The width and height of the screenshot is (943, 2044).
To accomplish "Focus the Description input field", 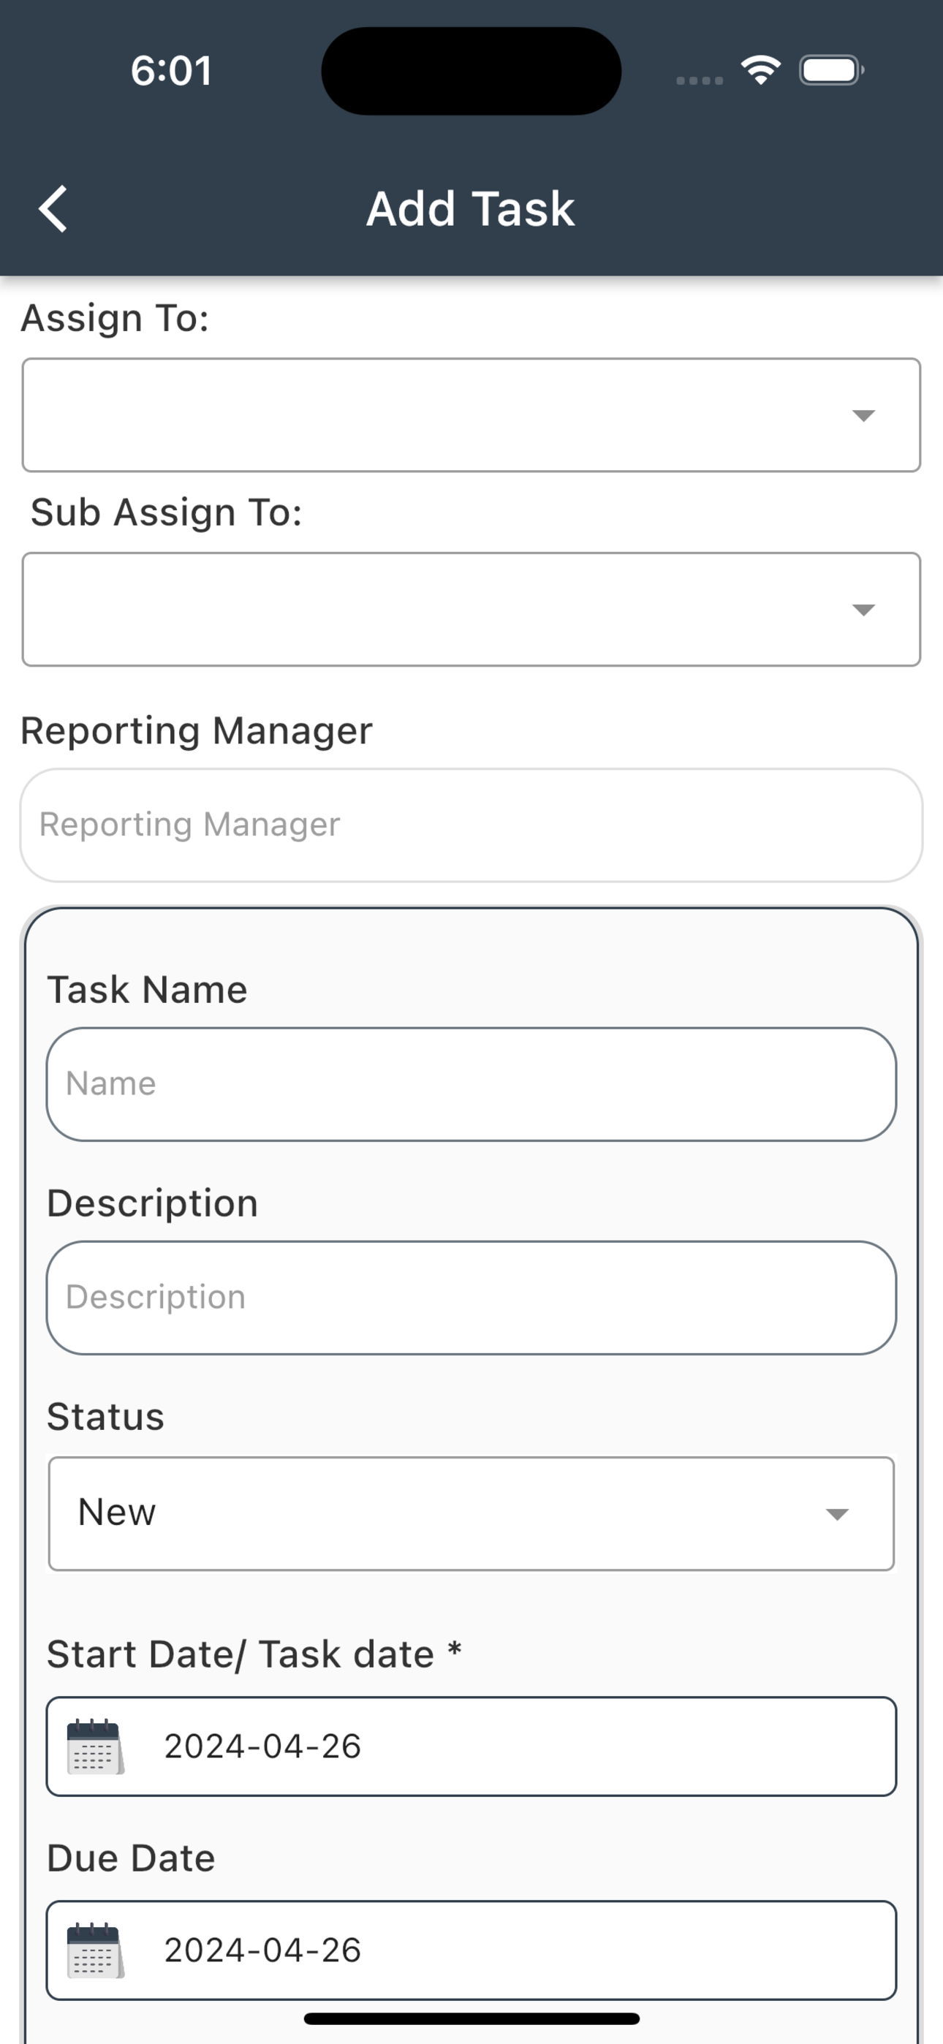I will [471, 1298].
